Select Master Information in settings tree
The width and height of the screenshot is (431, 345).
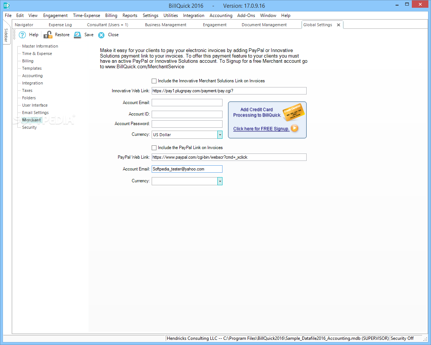[40, 46]
